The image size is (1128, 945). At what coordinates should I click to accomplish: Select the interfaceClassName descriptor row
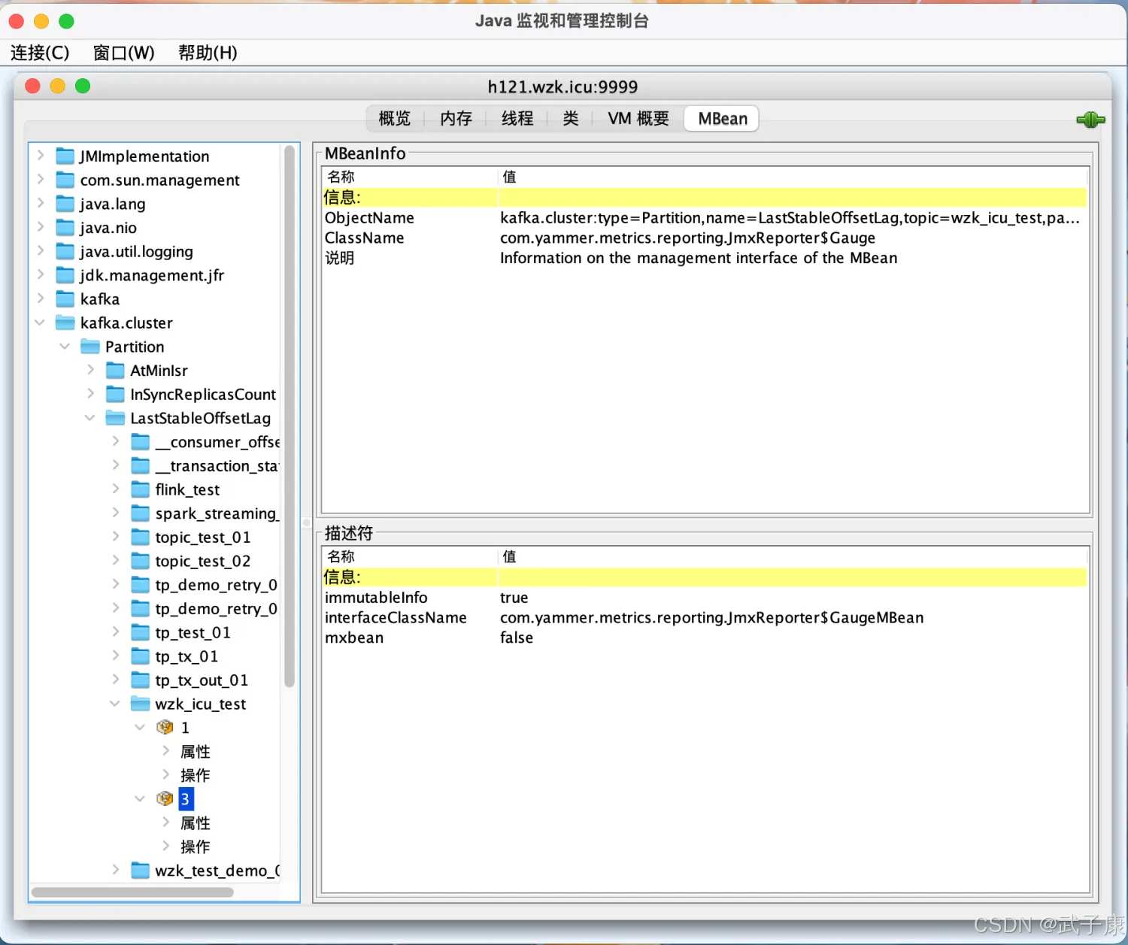(705, 618)
